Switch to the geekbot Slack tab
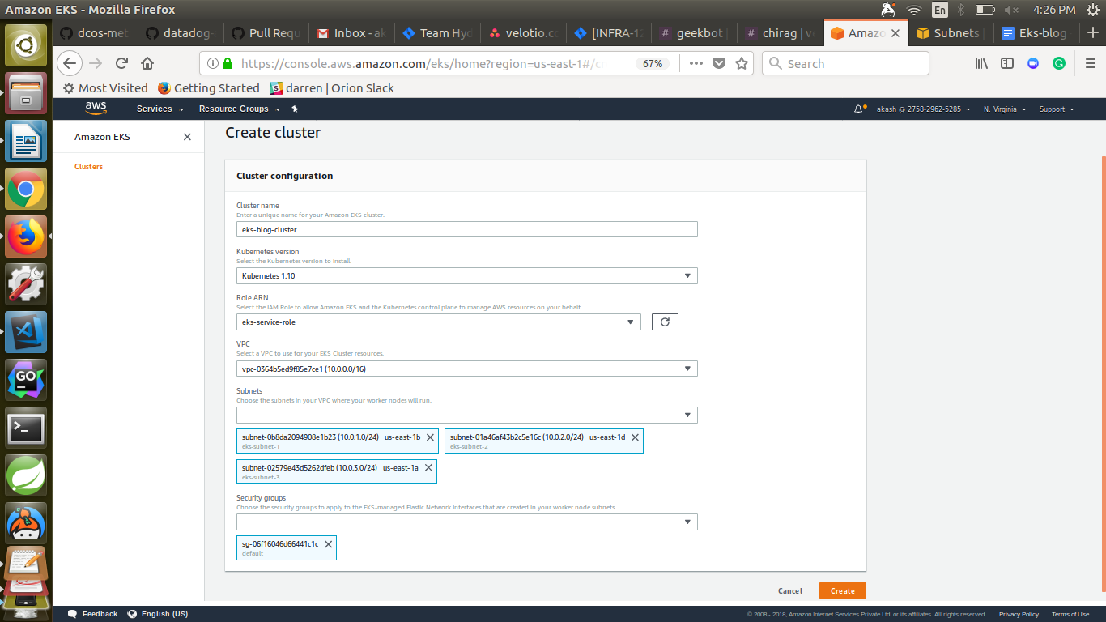1106x622 pixels. (x=696, y=33)
